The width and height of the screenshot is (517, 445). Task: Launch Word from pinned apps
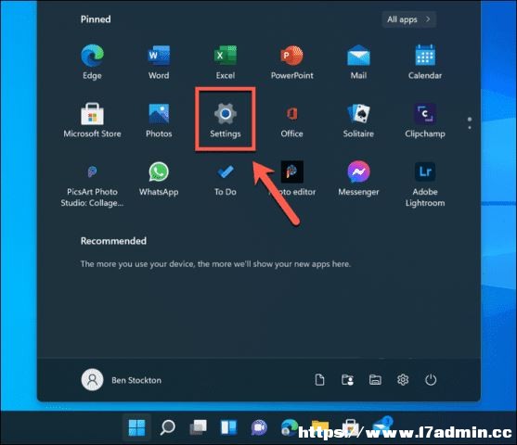pyautogui.click(x=159, y=61)
